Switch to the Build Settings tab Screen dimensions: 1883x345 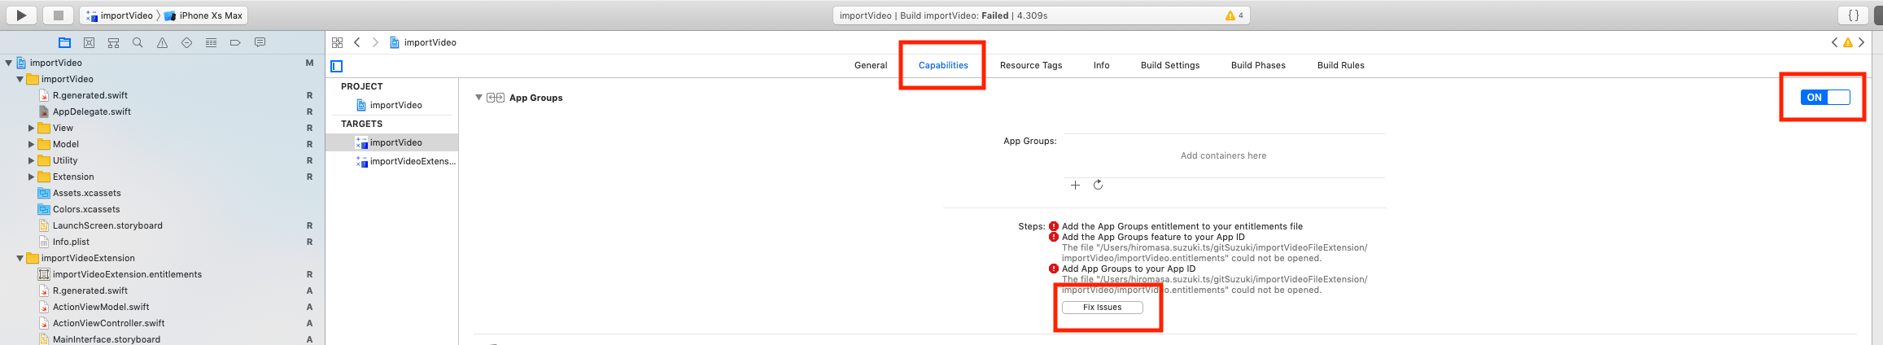1169,65
